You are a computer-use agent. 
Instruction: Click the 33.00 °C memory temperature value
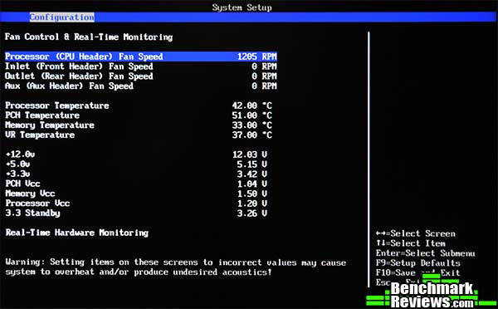pos(252,125)
